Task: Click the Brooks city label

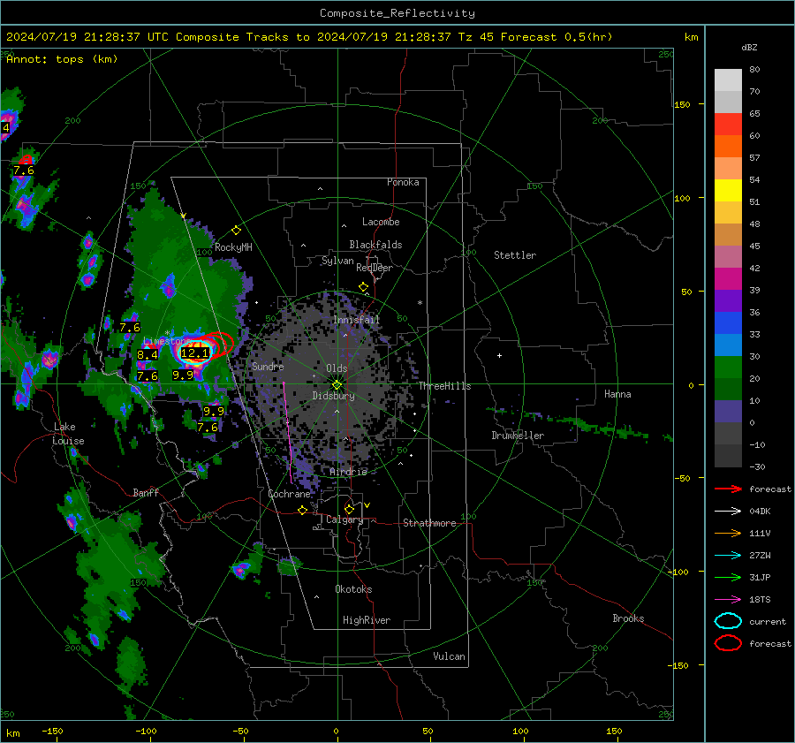Action: (x=628, y=618)
